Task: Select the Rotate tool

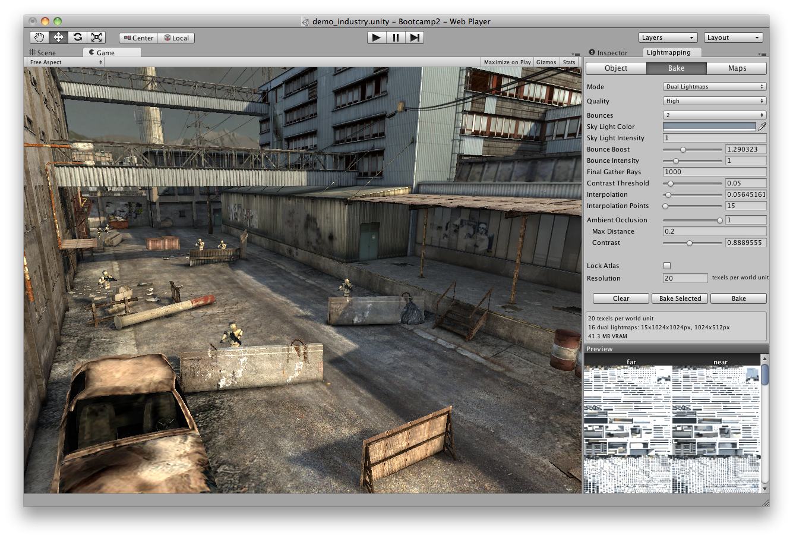Action: [x=77, y=37]
